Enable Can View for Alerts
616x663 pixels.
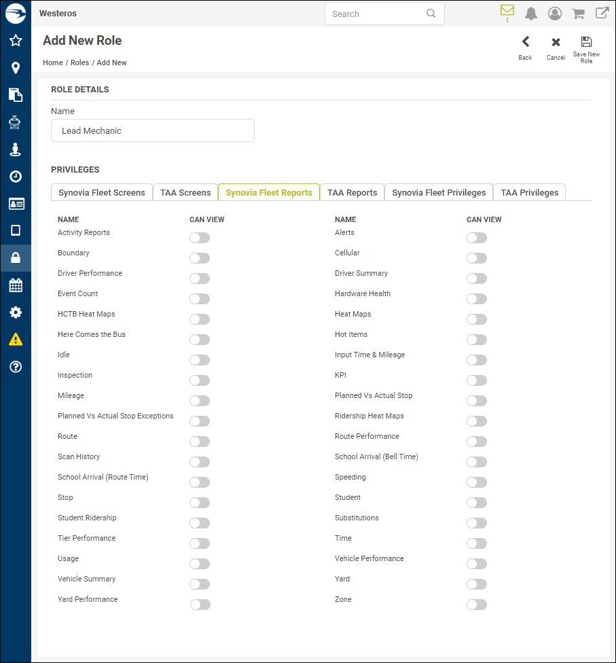[x=477, y=238]
